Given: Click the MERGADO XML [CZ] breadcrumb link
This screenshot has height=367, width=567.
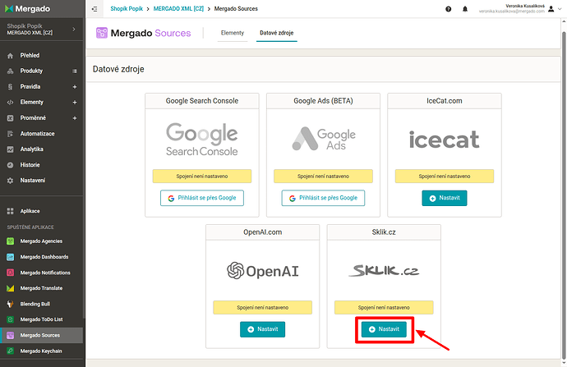Looking at the screenshot, I should pyautogui.click(x=178, y=9).
